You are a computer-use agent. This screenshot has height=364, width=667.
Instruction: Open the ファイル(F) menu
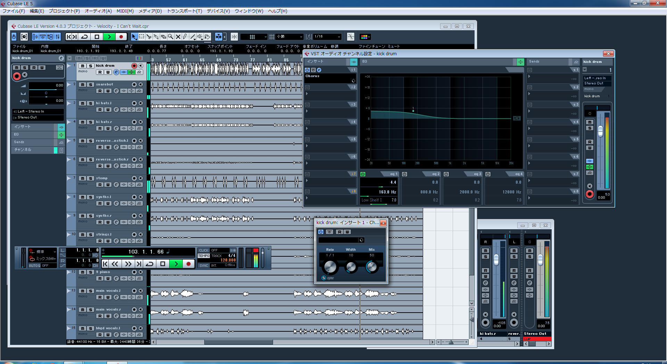[14, 11]
